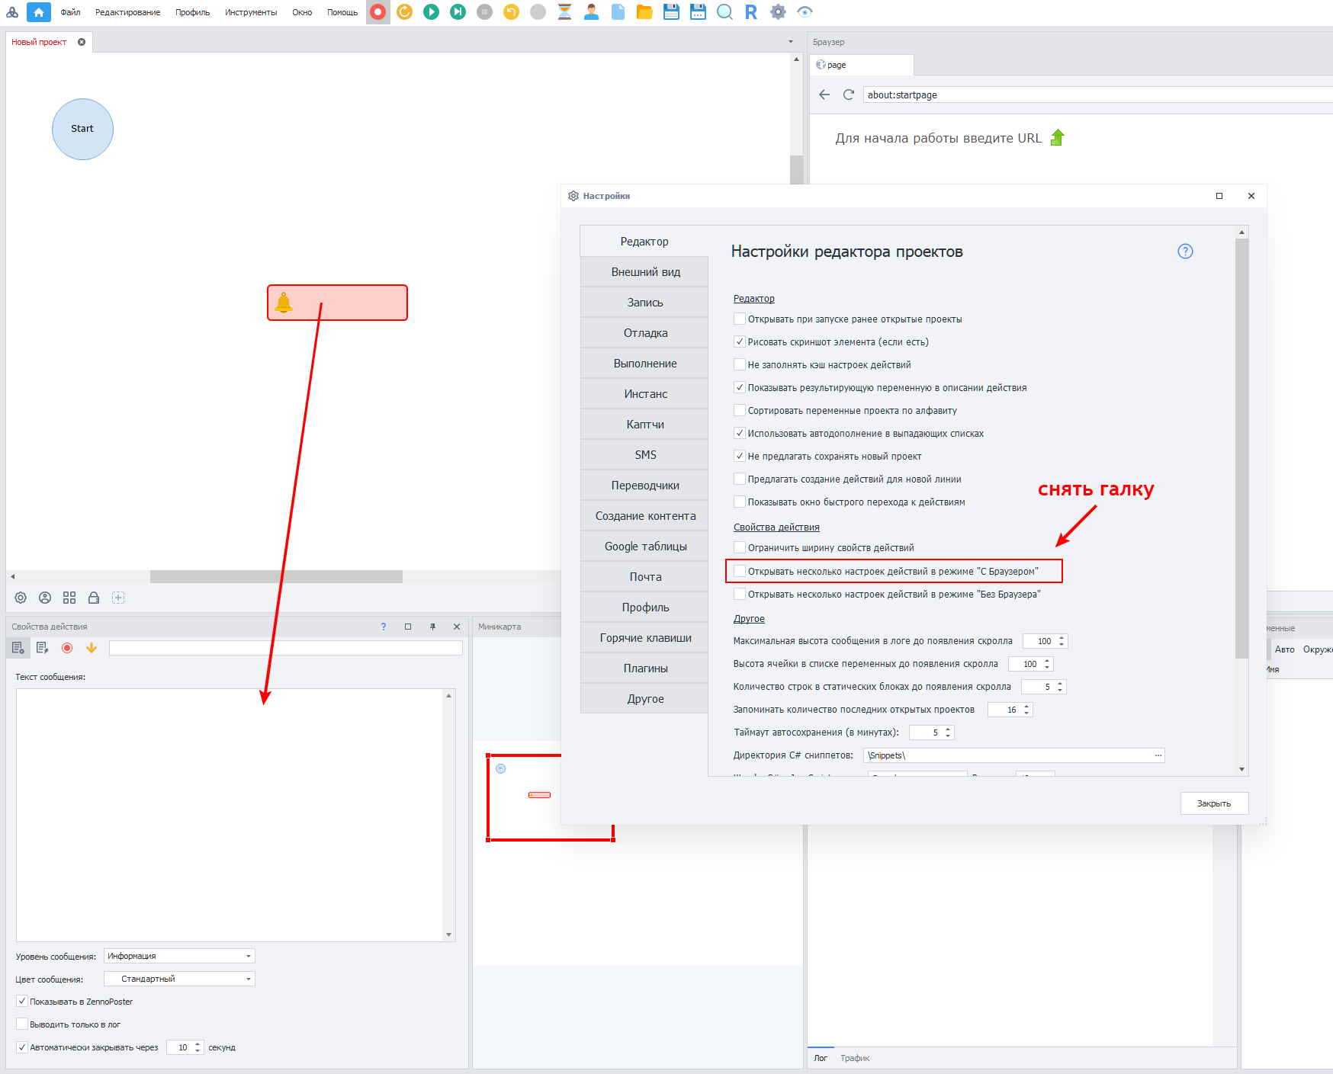Screen dimensions: 1333x1074
Task: Click the blue New document icon
Action: [618, 12]
